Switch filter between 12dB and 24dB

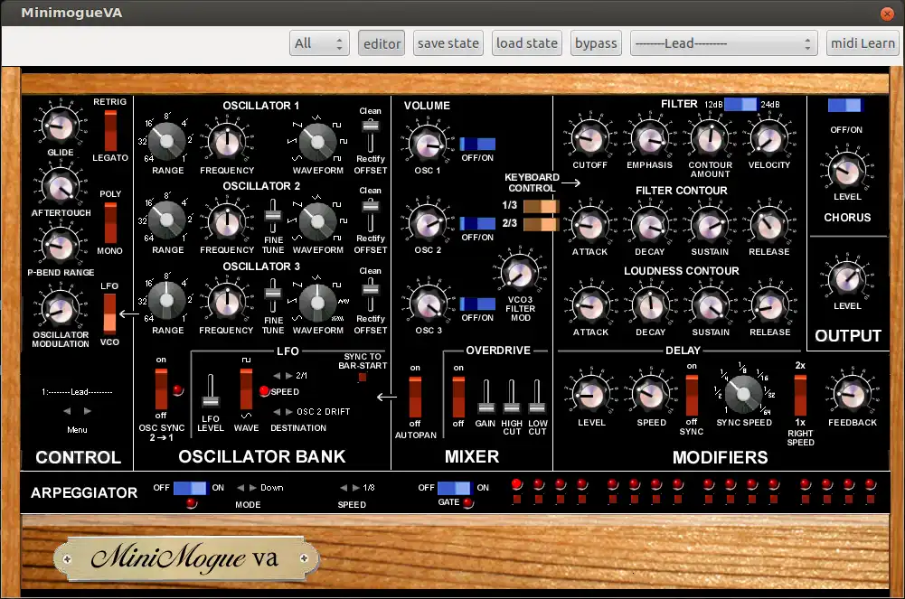point(740,104)
